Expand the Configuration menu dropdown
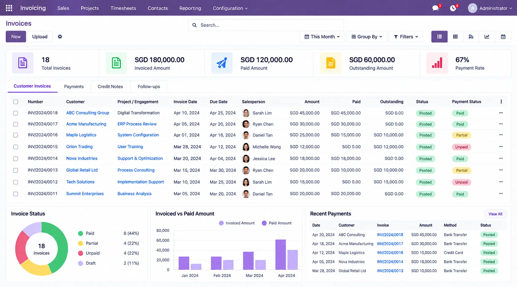This screenshot has height=287, width=517. click(230, 8)
